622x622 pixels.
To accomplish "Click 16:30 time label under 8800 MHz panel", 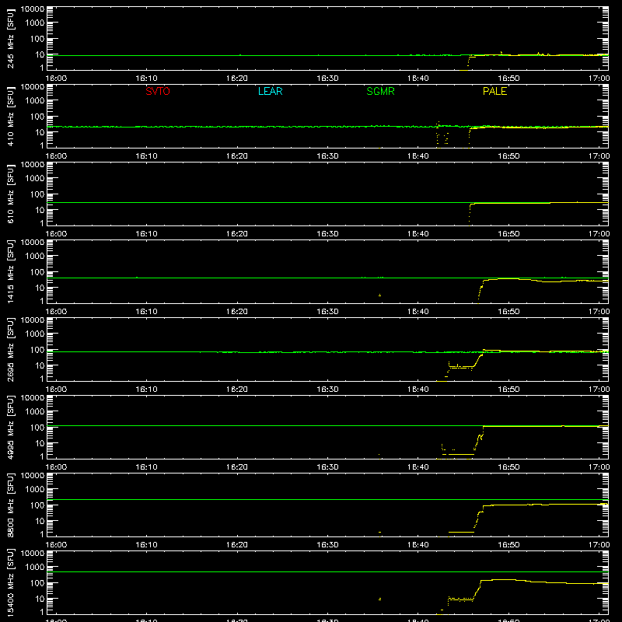I will [327, 545].
